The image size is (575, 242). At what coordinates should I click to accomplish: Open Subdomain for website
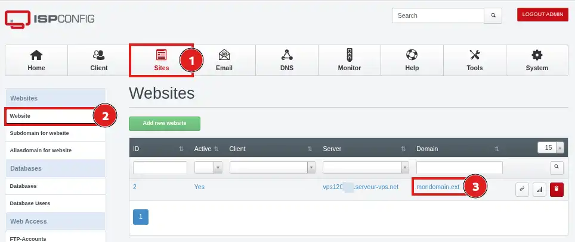pos(55,133)
